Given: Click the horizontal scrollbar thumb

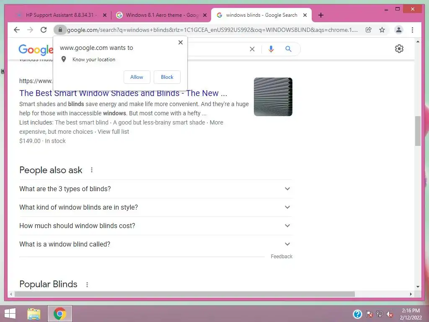Looking at the screenshot, I should coord(185,294).
